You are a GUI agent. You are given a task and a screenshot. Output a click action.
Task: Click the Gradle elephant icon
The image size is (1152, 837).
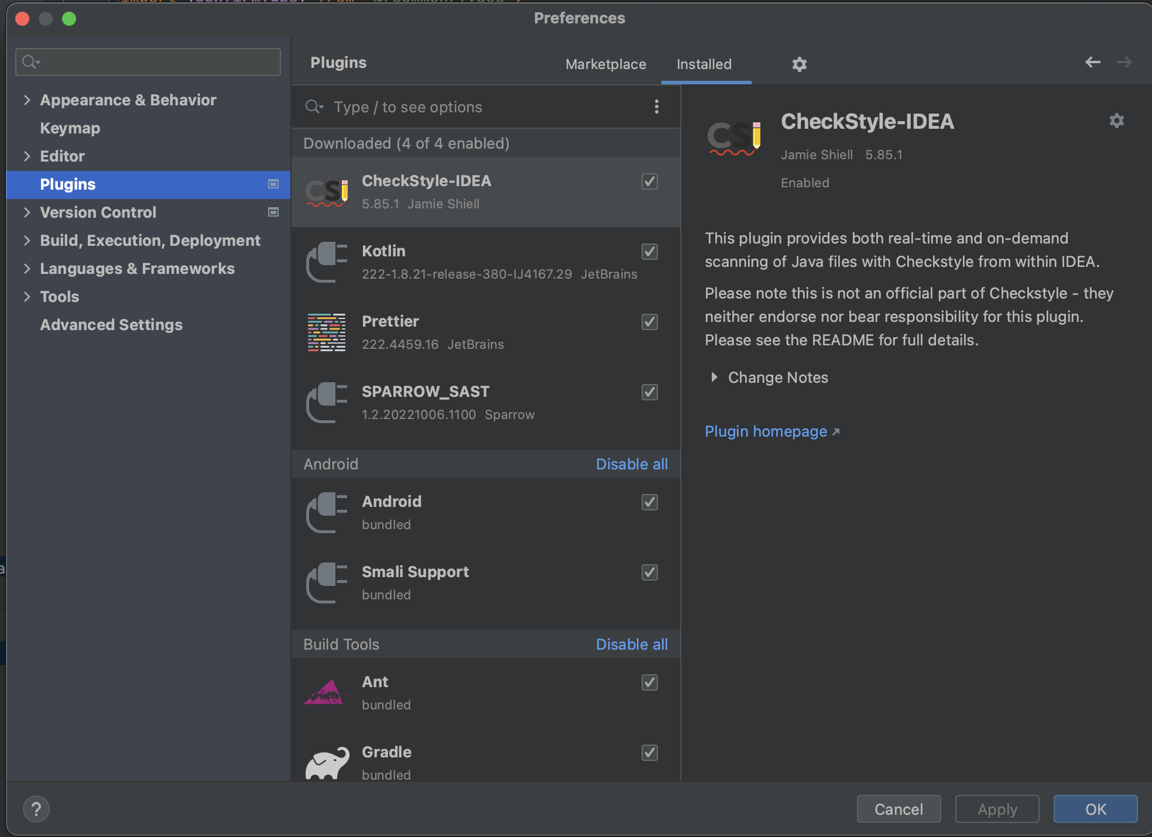click(327, 763)
